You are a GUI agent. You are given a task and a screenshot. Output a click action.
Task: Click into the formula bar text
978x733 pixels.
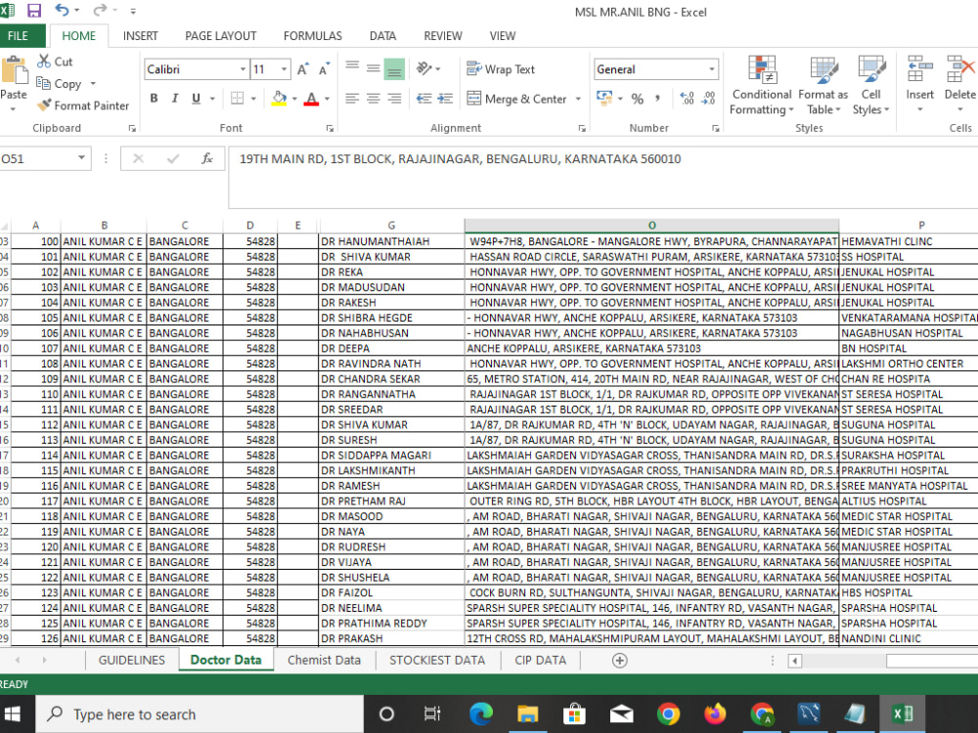tap(460, 159)
